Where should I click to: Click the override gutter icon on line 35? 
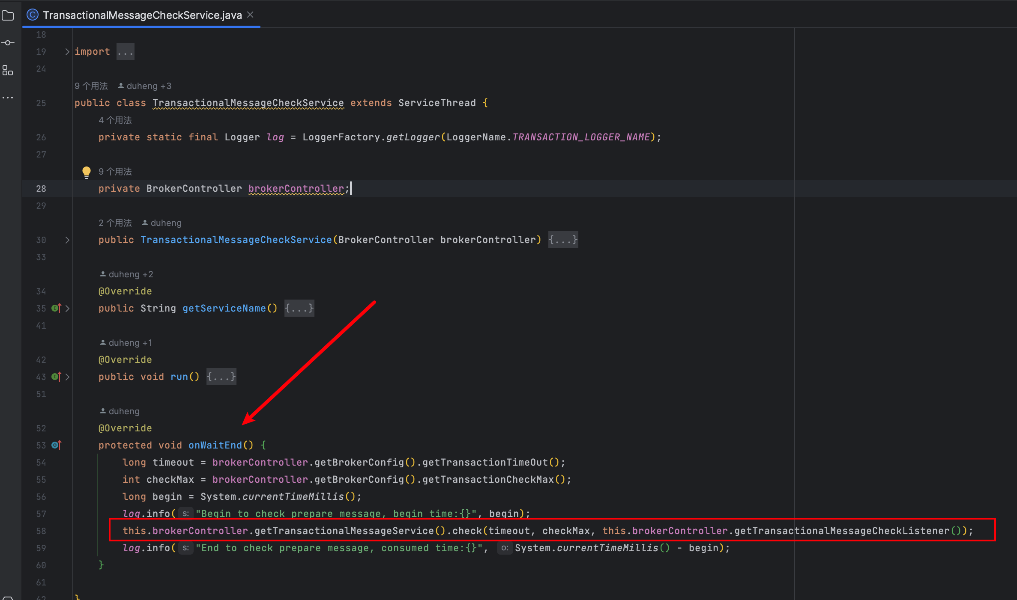coord(57,308)
